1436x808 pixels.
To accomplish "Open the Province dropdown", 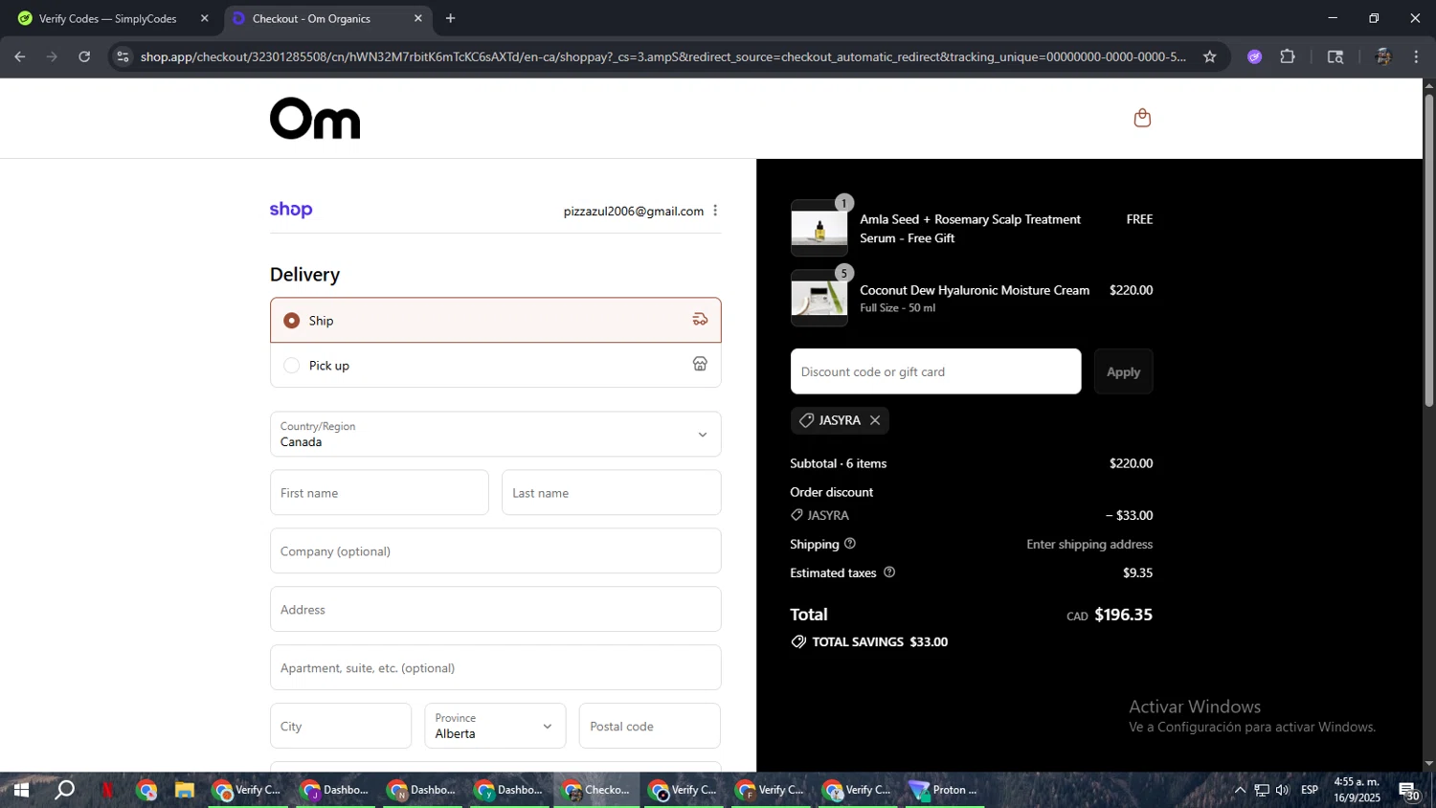I will pyautogui.click(x=495, y=726).
